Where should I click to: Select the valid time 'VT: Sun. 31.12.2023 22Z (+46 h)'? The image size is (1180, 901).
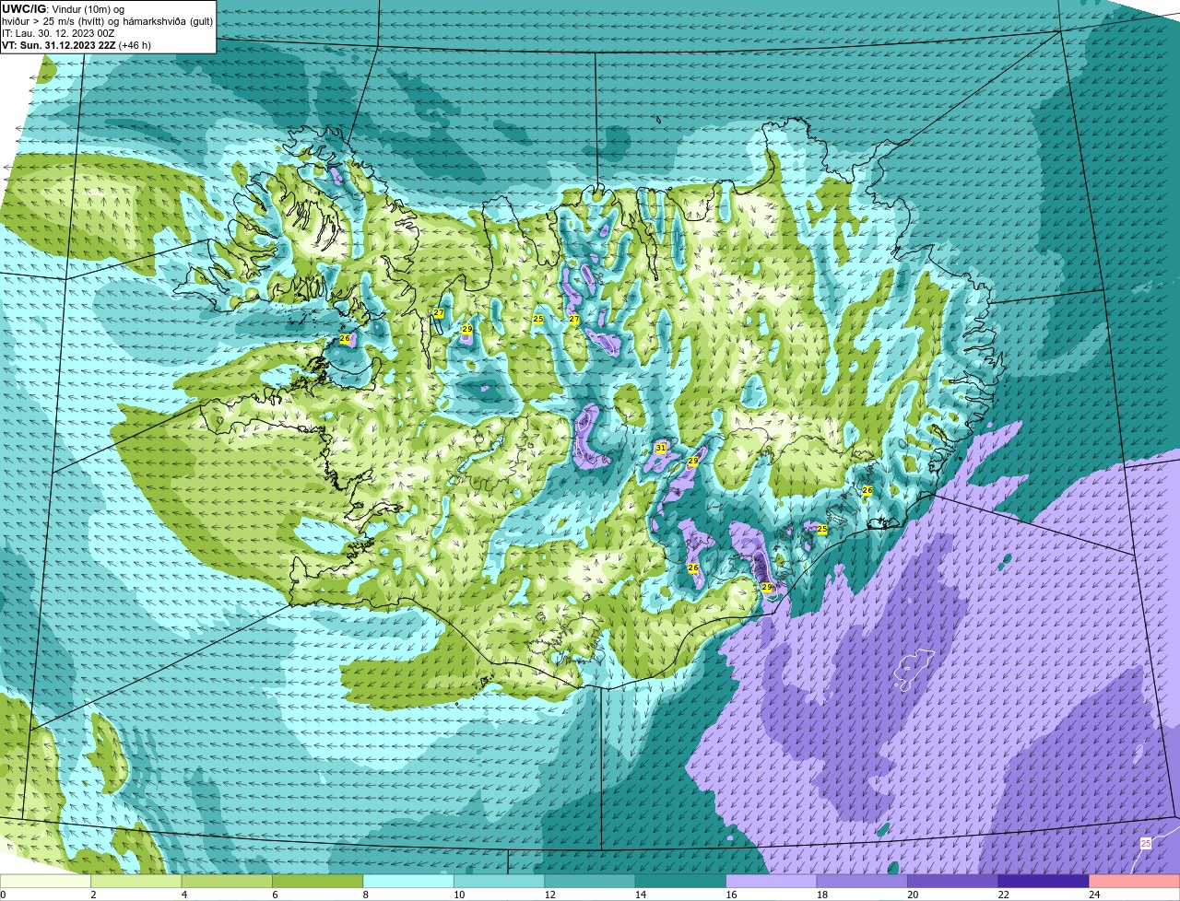click(x=77, y=45)
